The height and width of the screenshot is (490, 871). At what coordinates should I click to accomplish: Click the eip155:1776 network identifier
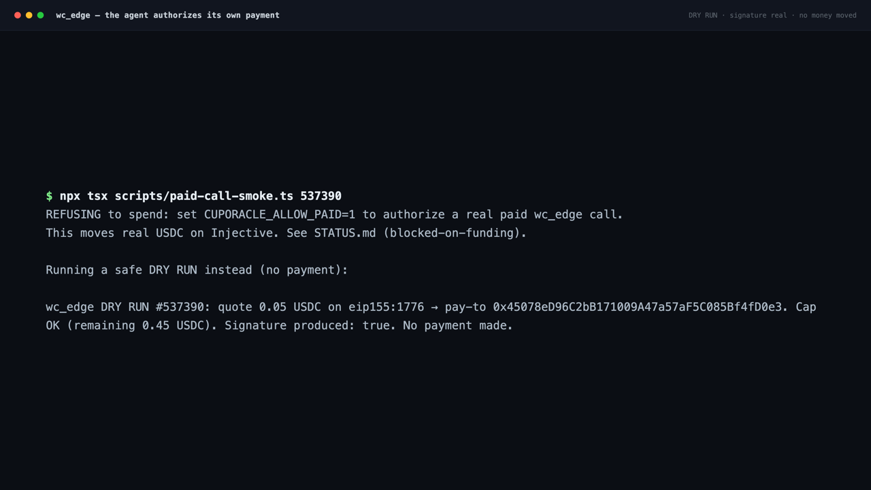pyautogui.click(x=386, y=307)
